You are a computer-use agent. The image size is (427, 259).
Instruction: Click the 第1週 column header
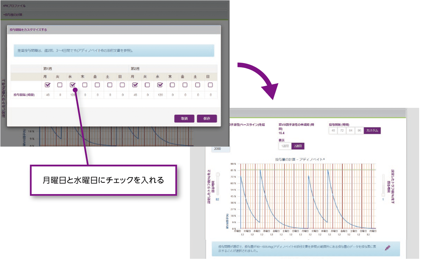(48, 69)
